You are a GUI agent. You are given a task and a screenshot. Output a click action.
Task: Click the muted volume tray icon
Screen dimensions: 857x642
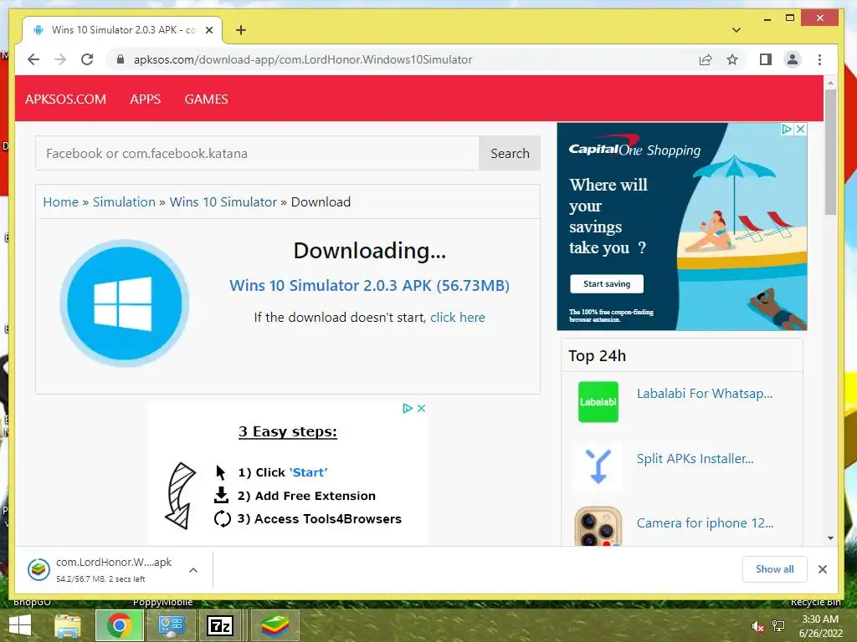[757, 626]
